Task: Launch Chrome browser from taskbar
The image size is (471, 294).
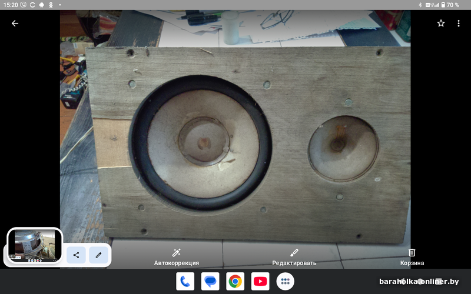Action: pyautogui.click(x=235, y=282)
